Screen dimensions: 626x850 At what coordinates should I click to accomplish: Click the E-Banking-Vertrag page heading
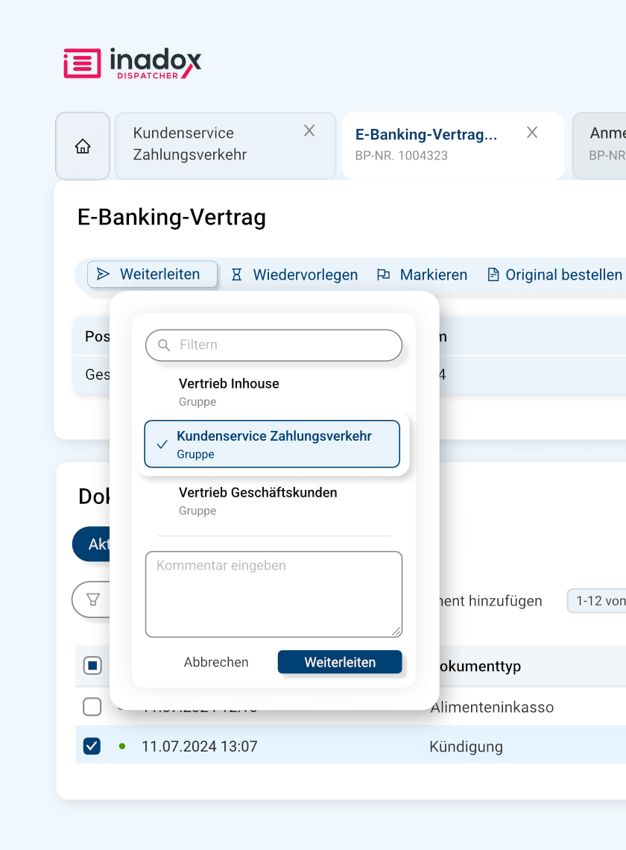click(x=172, y=218)
